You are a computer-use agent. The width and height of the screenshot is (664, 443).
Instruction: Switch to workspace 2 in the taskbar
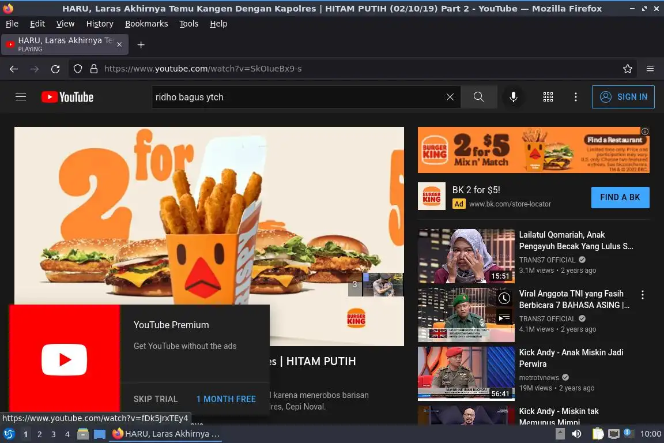coord(39,434)
